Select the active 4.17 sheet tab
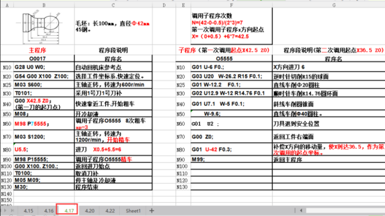The image size is (385, 216). [x=67, y=209]
